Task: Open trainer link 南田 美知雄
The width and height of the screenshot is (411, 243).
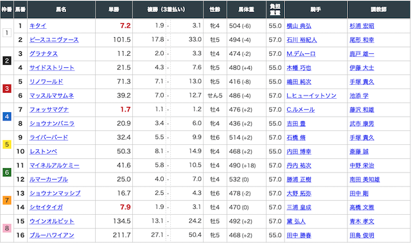Action: [365, 180]
